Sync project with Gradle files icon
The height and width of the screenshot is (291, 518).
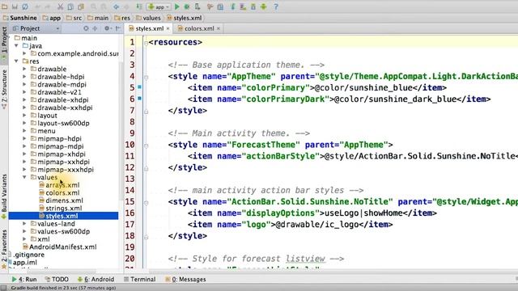tap(232, 6)
